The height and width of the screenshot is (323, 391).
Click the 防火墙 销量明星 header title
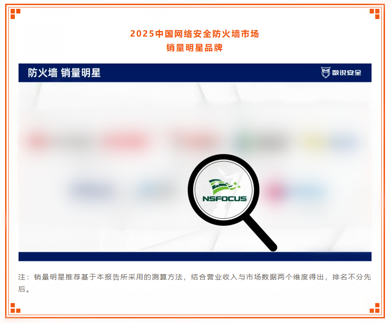pyautogui.click(x=64, y=73)
